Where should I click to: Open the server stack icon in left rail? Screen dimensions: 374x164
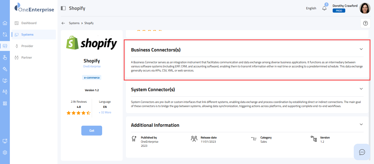[5, 103]
